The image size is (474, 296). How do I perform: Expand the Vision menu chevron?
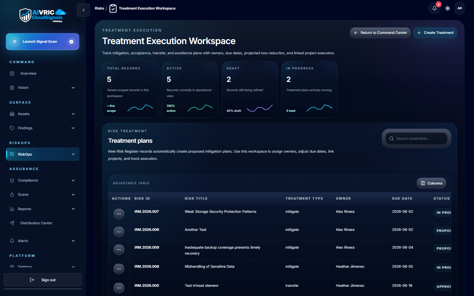[x=73, y=87]
